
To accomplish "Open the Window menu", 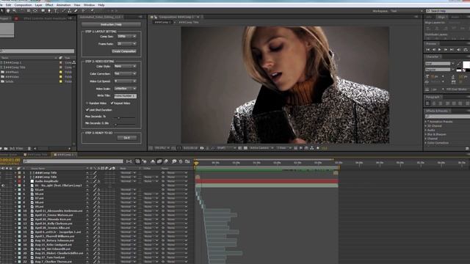I will click(x=90, y=5).
